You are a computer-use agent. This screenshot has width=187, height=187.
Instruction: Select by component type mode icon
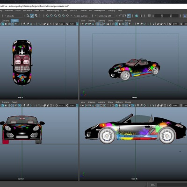coord(36,16)
